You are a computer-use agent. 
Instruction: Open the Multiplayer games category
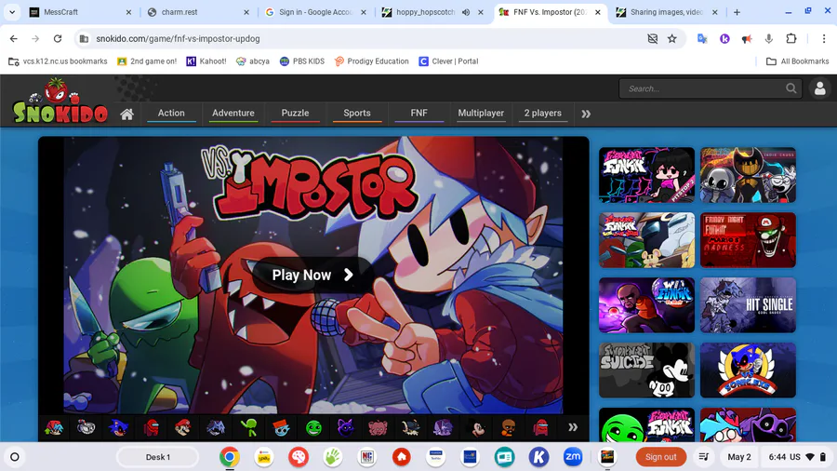pos(481,114)
